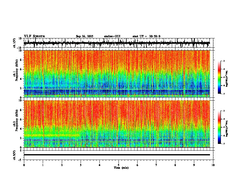Click the "8" kHz tick on ch.1 spectrogram
Screen dimensions: 240x185
(21, 60)
